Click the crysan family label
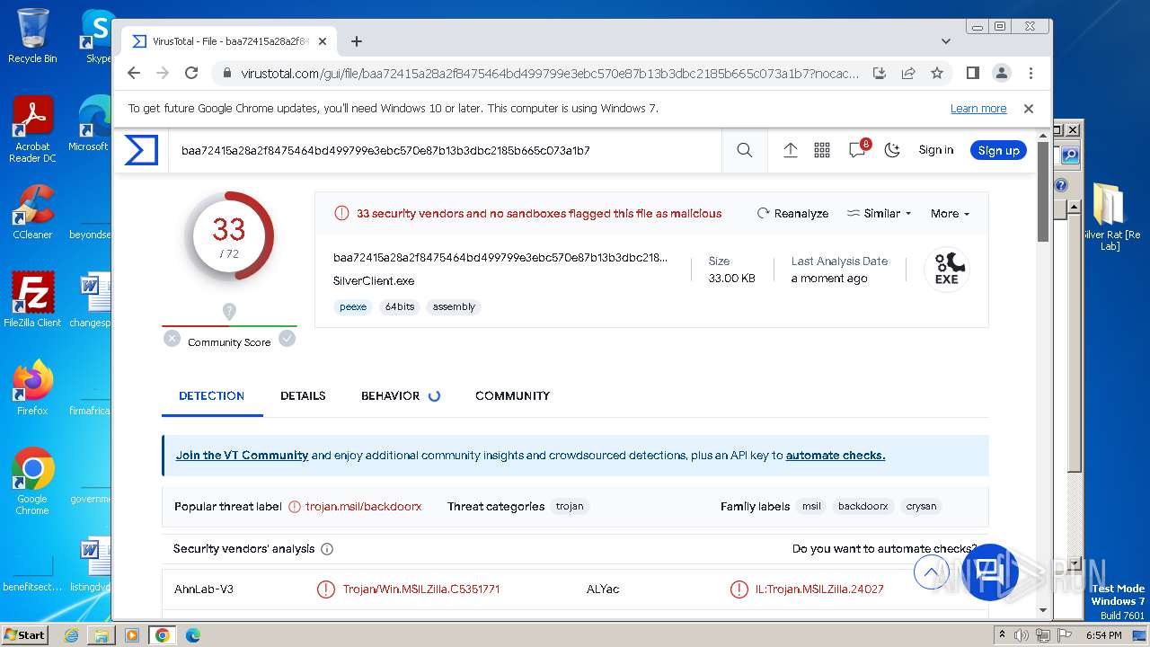Viewport: 1150px width, 647px height. [921, 506]
